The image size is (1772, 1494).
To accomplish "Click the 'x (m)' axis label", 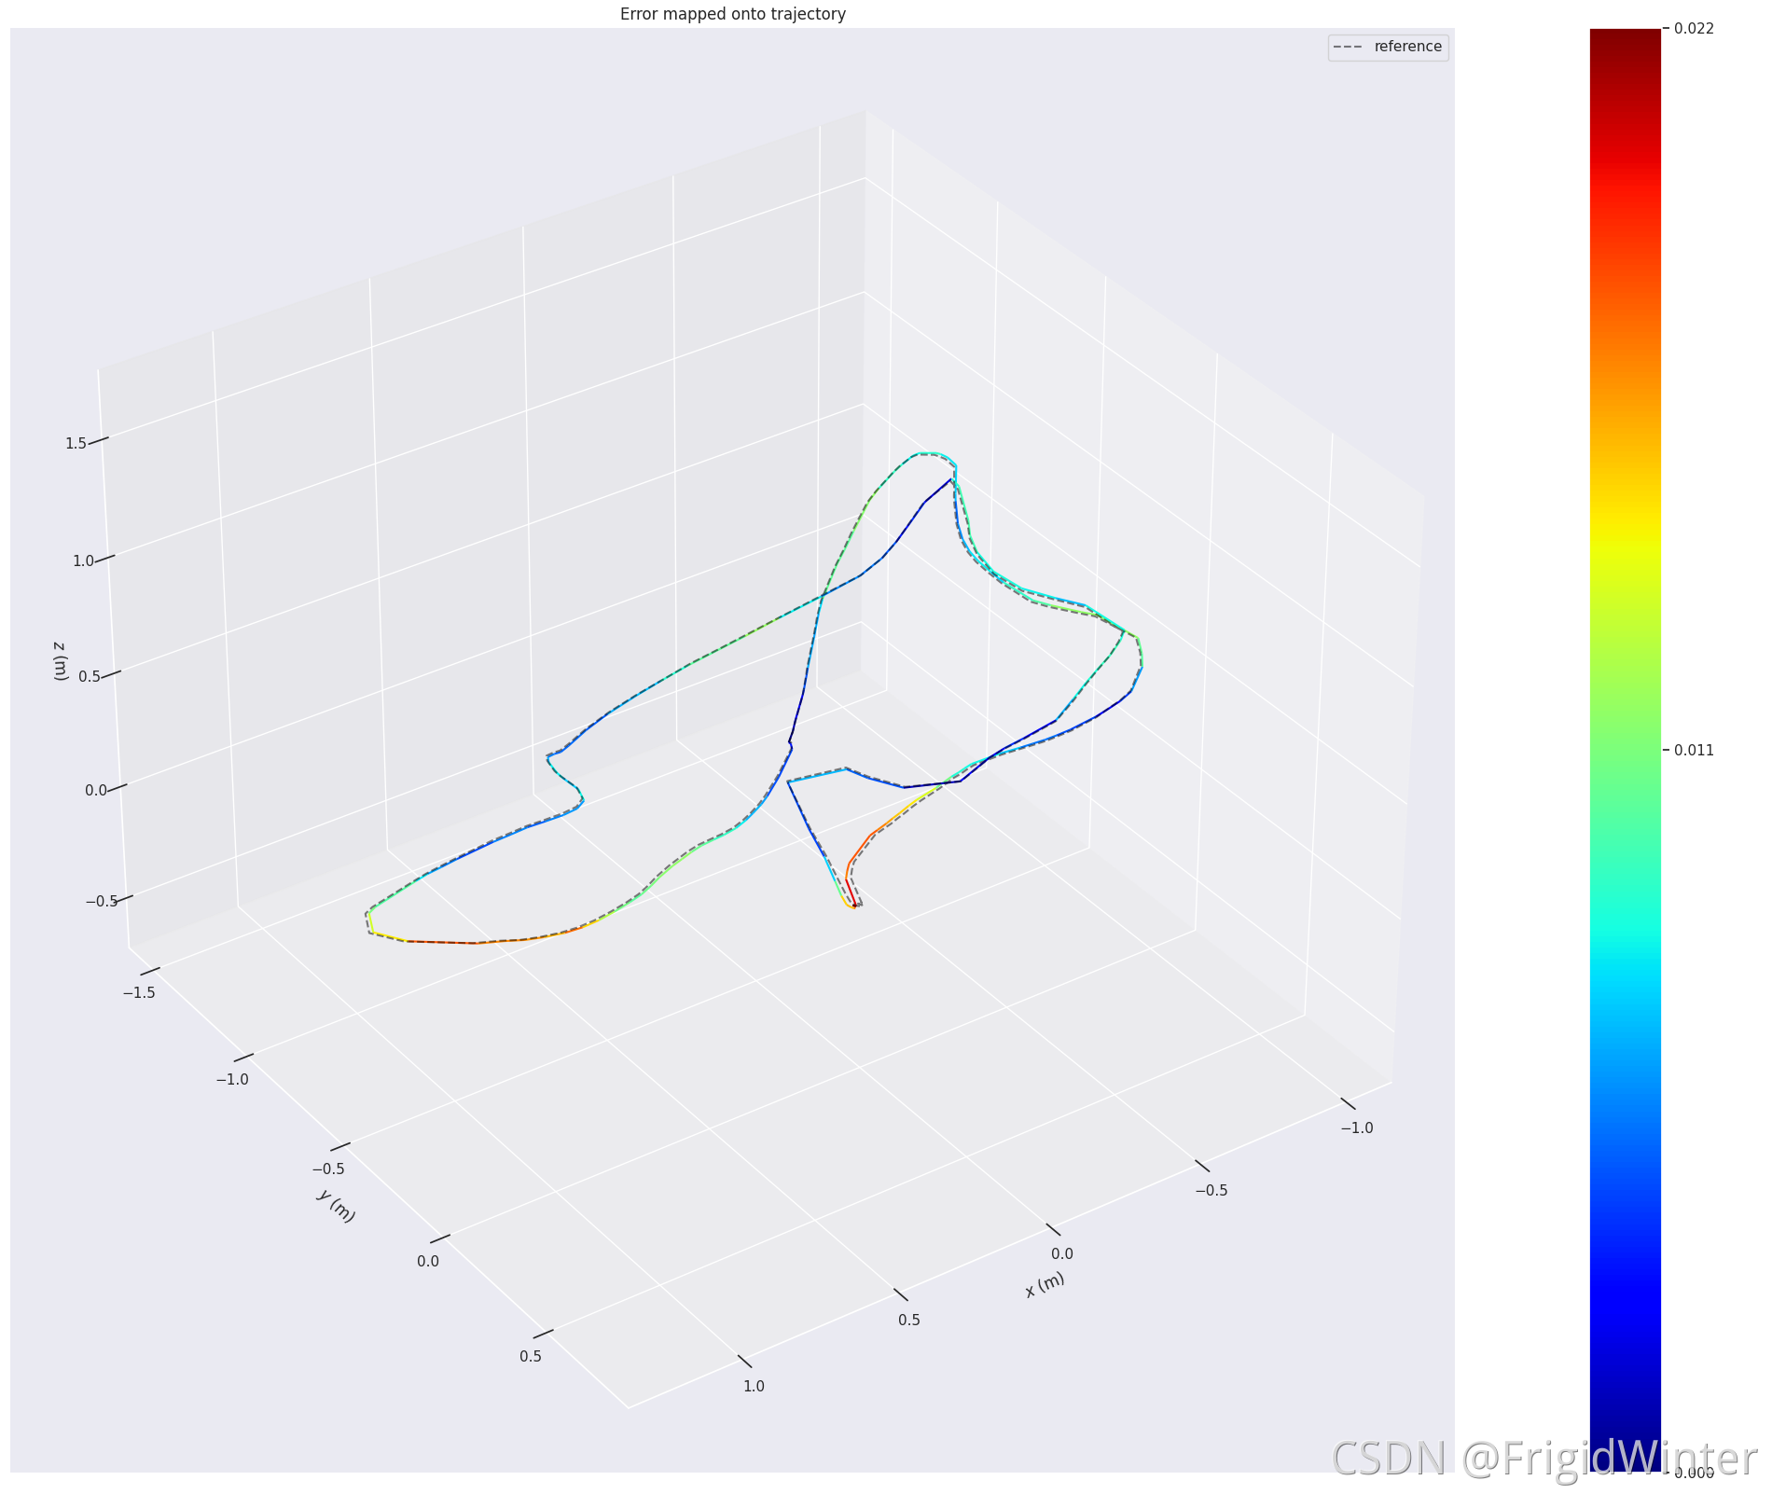I will pos(1045,1285).
